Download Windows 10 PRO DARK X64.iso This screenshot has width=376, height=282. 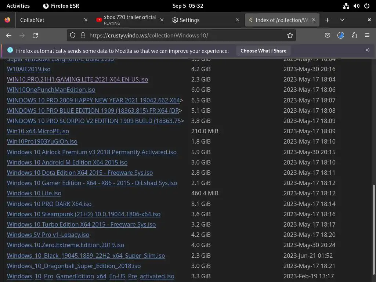click(49, 204)
